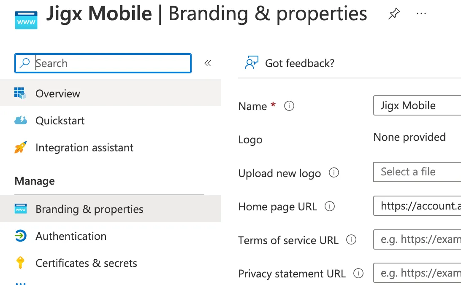Viewport: 461px width, 285px height.
Task: Open Integration assistant page
Action: (x=111, y=147)
